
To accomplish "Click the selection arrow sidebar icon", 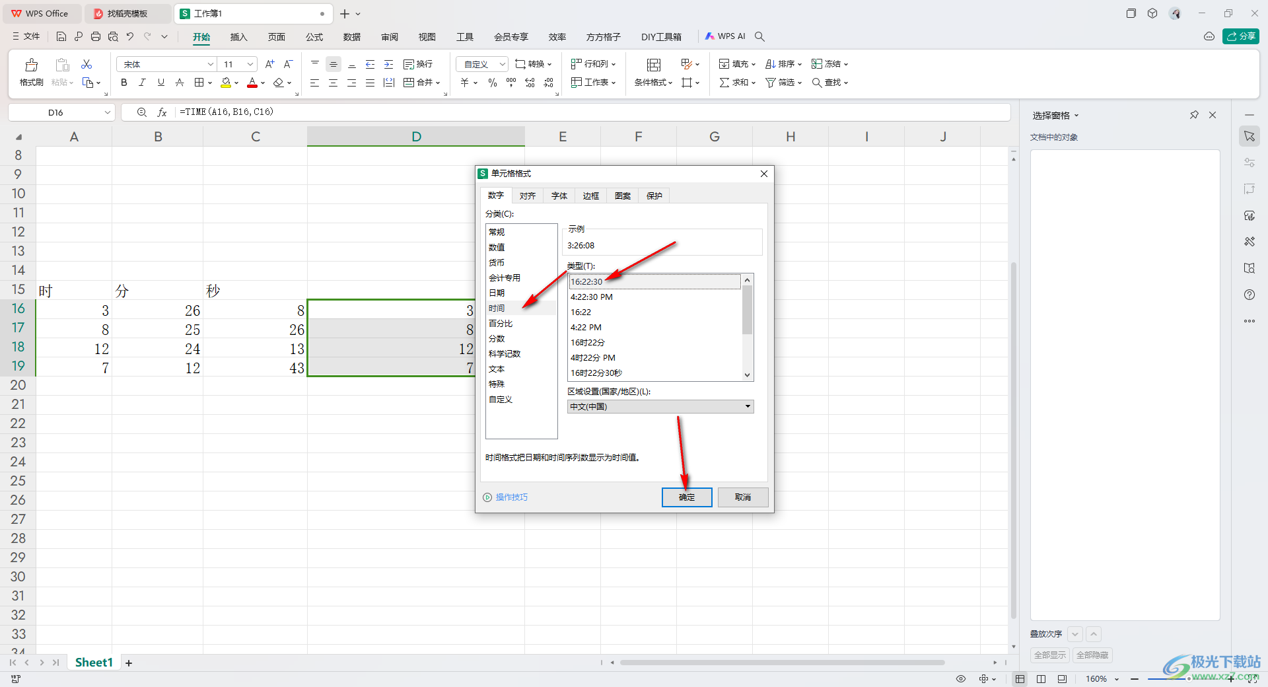I will coord(1249,136).
